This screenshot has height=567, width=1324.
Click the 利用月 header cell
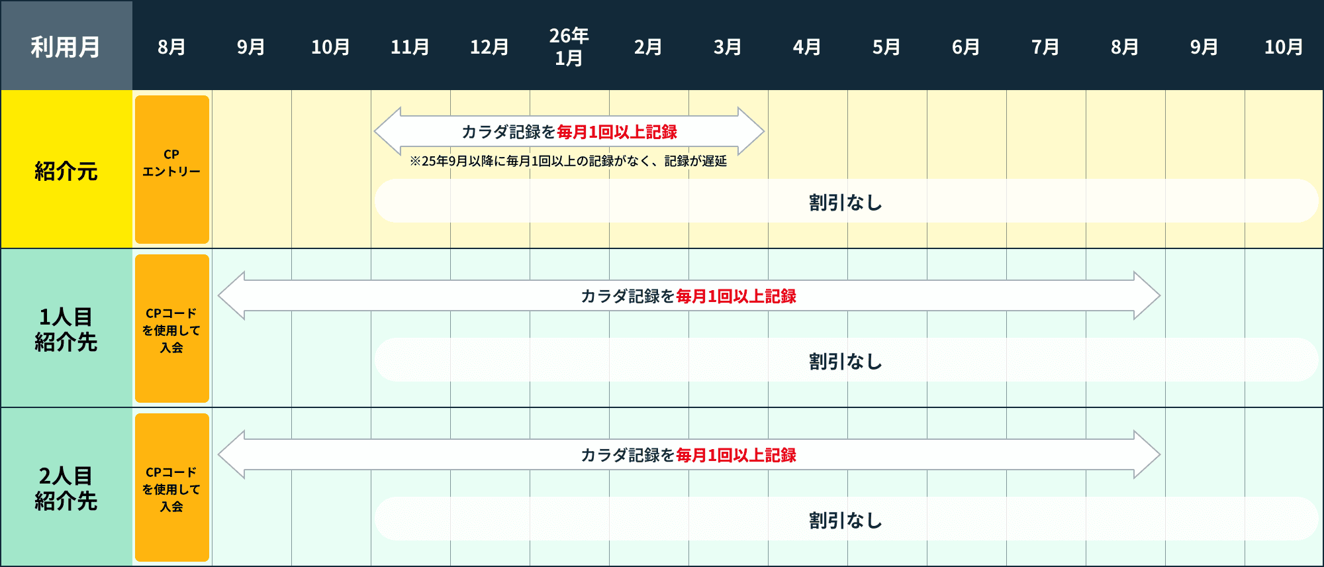pos(66,46)
